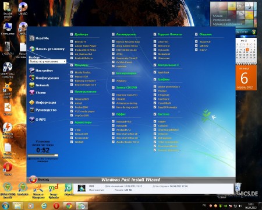Launch Opera from the taskbar
Image resolution: width=262 pixels, height=210 pixels.
pos(56,206)
